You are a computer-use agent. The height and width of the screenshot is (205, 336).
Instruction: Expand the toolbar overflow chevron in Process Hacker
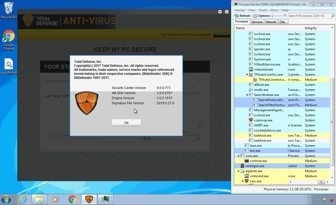285,15
